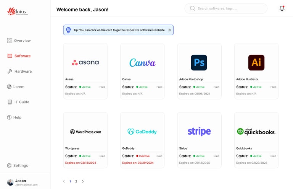The height and width of the screenshot is (189, 293).
Task: Click the Free label on Canva card
Action: point(159,87)
